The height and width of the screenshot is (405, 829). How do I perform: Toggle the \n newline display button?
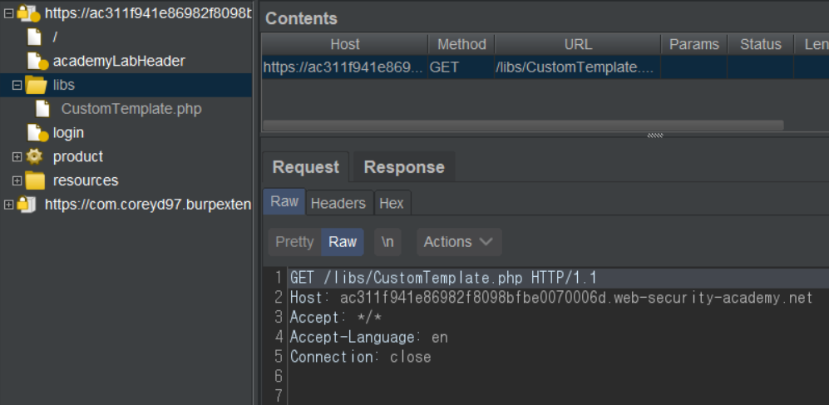click(387, 242)
